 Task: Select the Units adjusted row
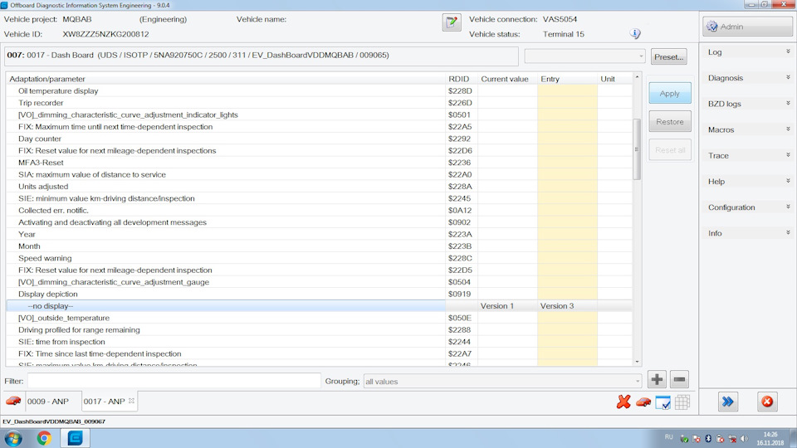pyautogui.click(x=319, y=187)
